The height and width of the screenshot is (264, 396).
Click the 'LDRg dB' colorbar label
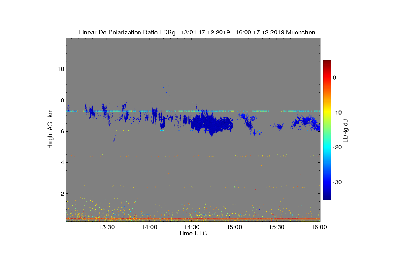click(346, 130)
